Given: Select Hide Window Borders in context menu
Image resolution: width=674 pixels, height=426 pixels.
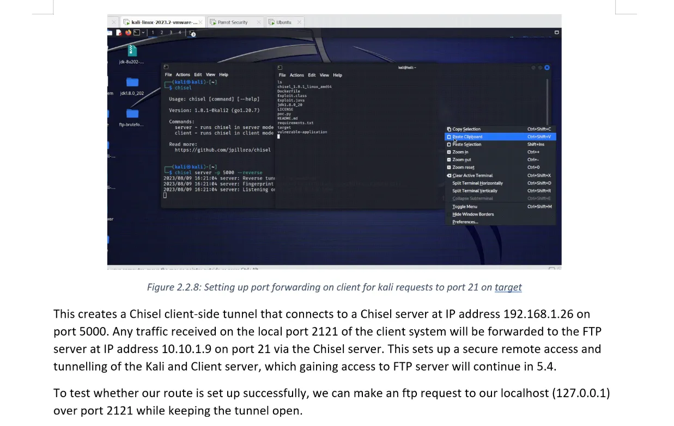Looking at the screenshot, I should (500, 214).
